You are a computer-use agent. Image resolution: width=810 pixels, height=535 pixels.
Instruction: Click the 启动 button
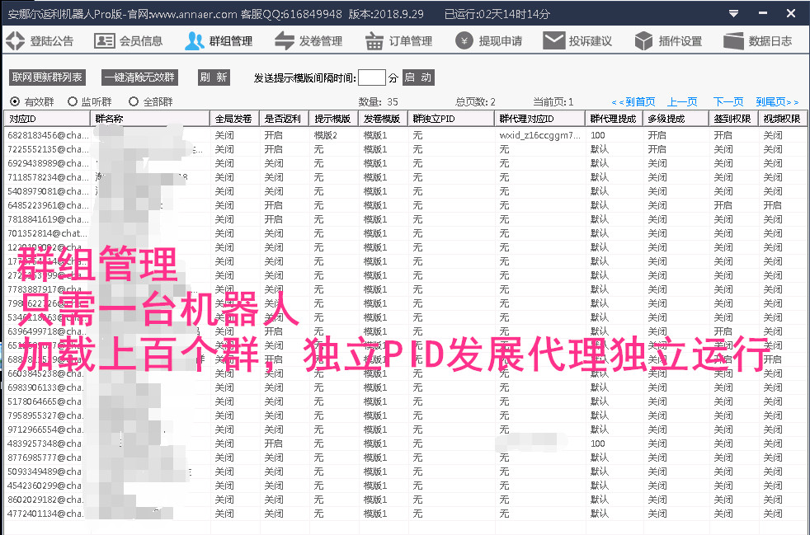(418, 77)
